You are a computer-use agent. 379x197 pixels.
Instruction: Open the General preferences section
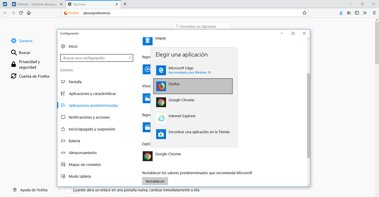point(22,41)
